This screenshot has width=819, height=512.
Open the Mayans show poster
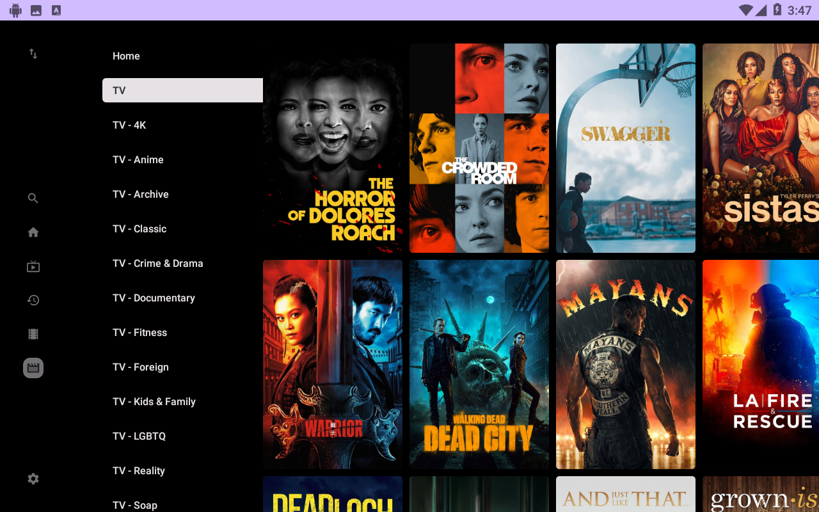click(626, 364)
